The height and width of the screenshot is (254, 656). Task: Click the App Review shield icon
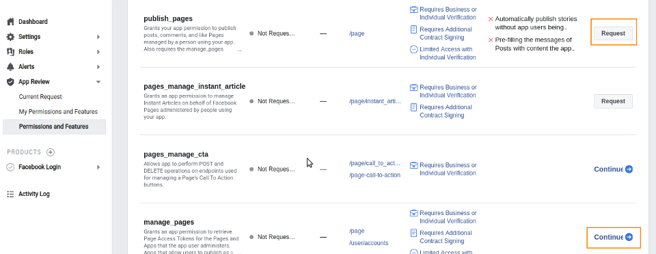tap(10, 82)
